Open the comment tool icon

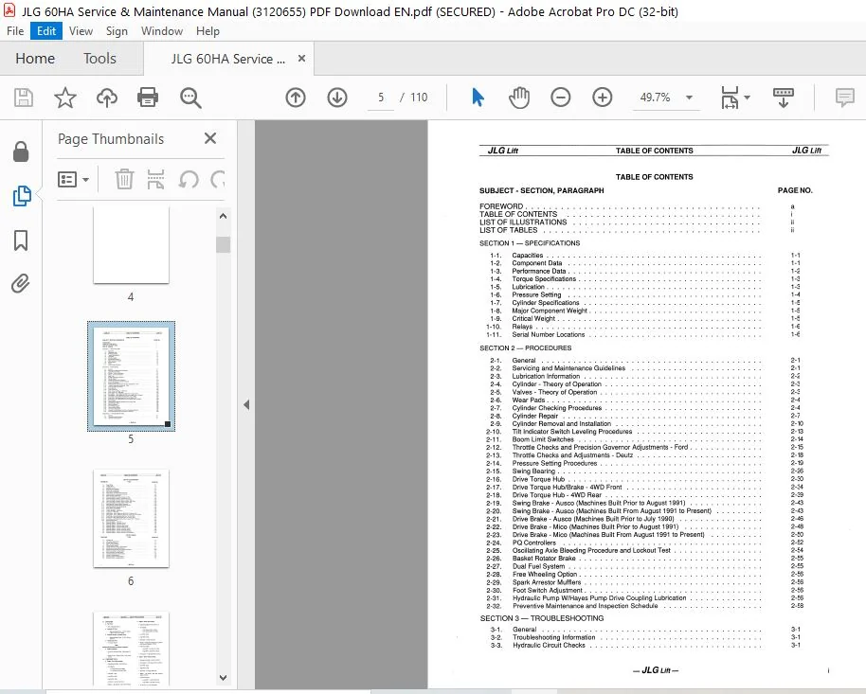point(844,98)
